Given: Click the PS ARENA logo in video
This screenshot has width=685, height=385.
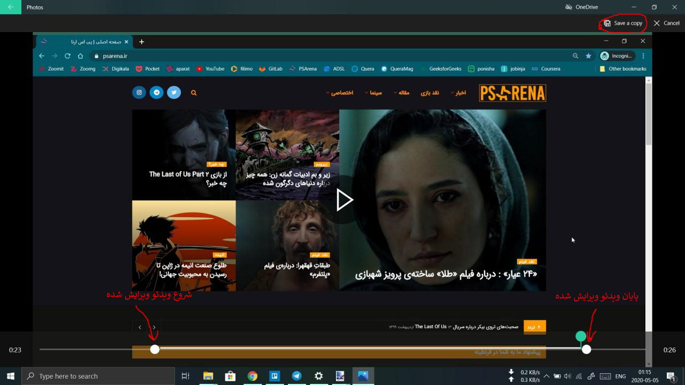Looking at the screenshot, I should click(512, 93).
